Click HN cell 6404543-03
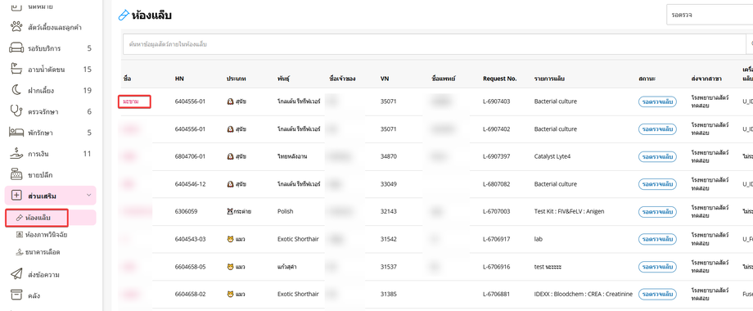 point(190,238)
